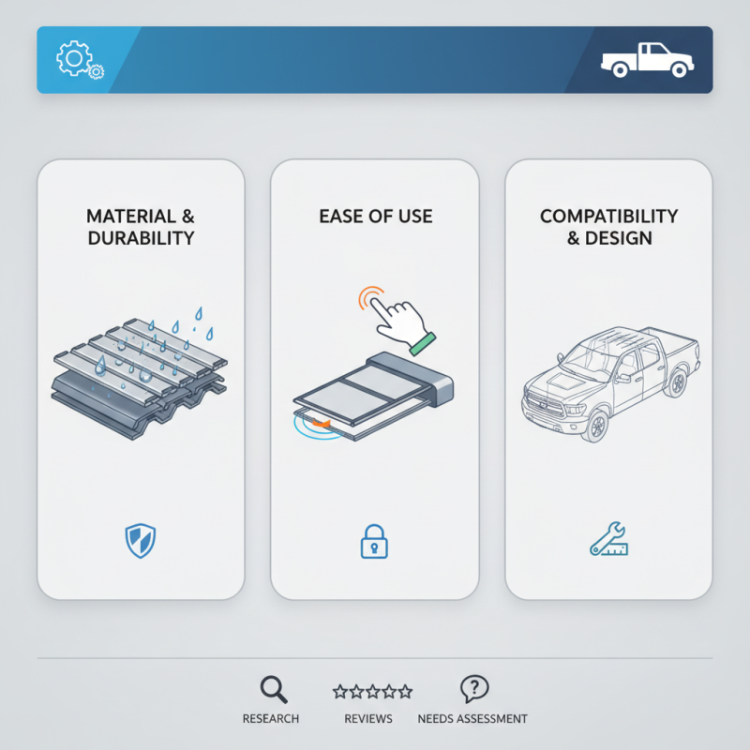Open the Ease of Use card heading

point(376,217)
